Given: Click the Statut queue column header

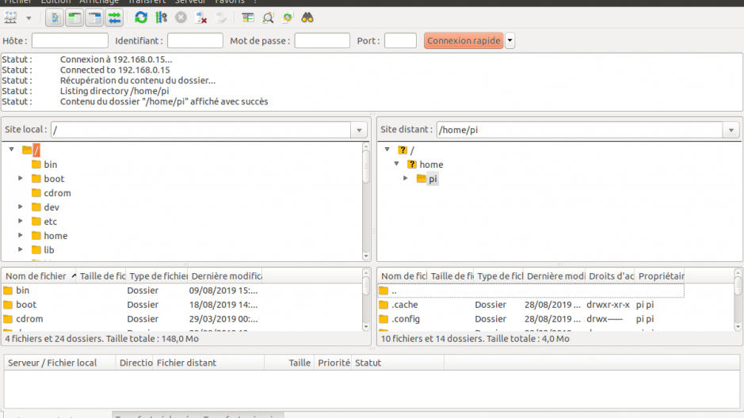Looking at the screenshot, I should click(398, 363).
